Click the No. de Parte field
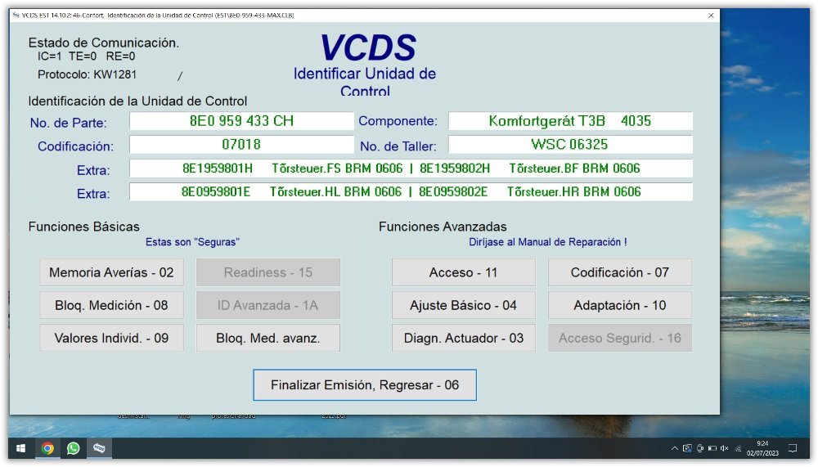Image resolution: width=818 pixels, height=467 pixels. [x=241, y=121]
